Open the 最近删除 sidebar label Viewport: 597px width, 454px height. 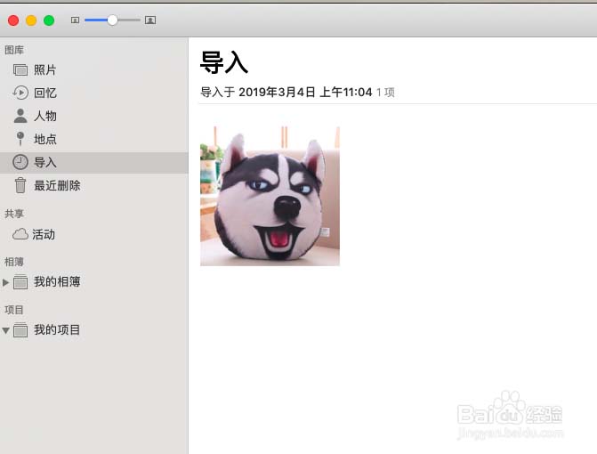[57, 185]
